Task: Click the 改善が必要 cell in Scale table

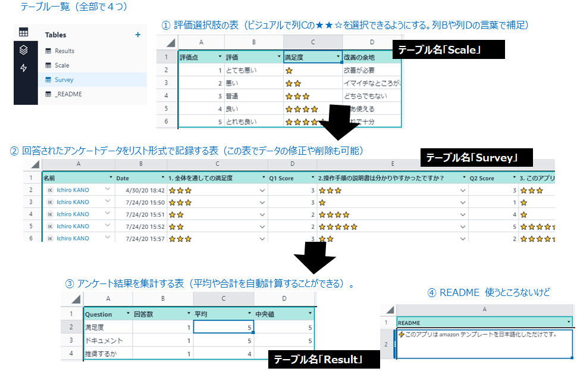Action: coord(372,70)
